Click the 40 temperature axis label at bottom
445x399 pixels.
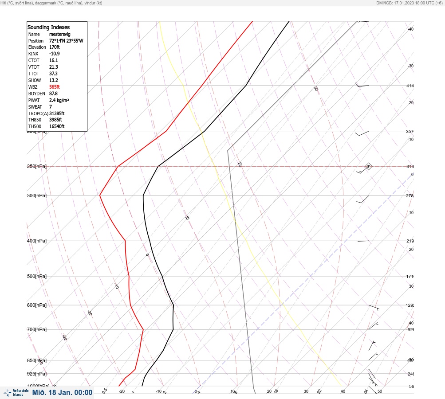343,391
